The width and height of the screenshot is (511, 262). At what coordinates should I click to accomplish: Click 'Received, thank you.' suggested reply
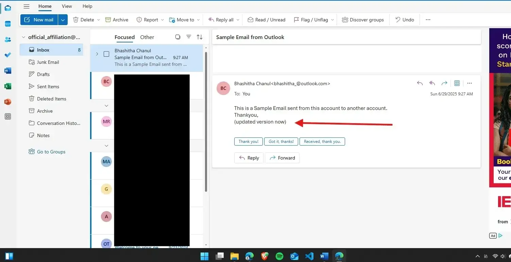coord(322,142)
